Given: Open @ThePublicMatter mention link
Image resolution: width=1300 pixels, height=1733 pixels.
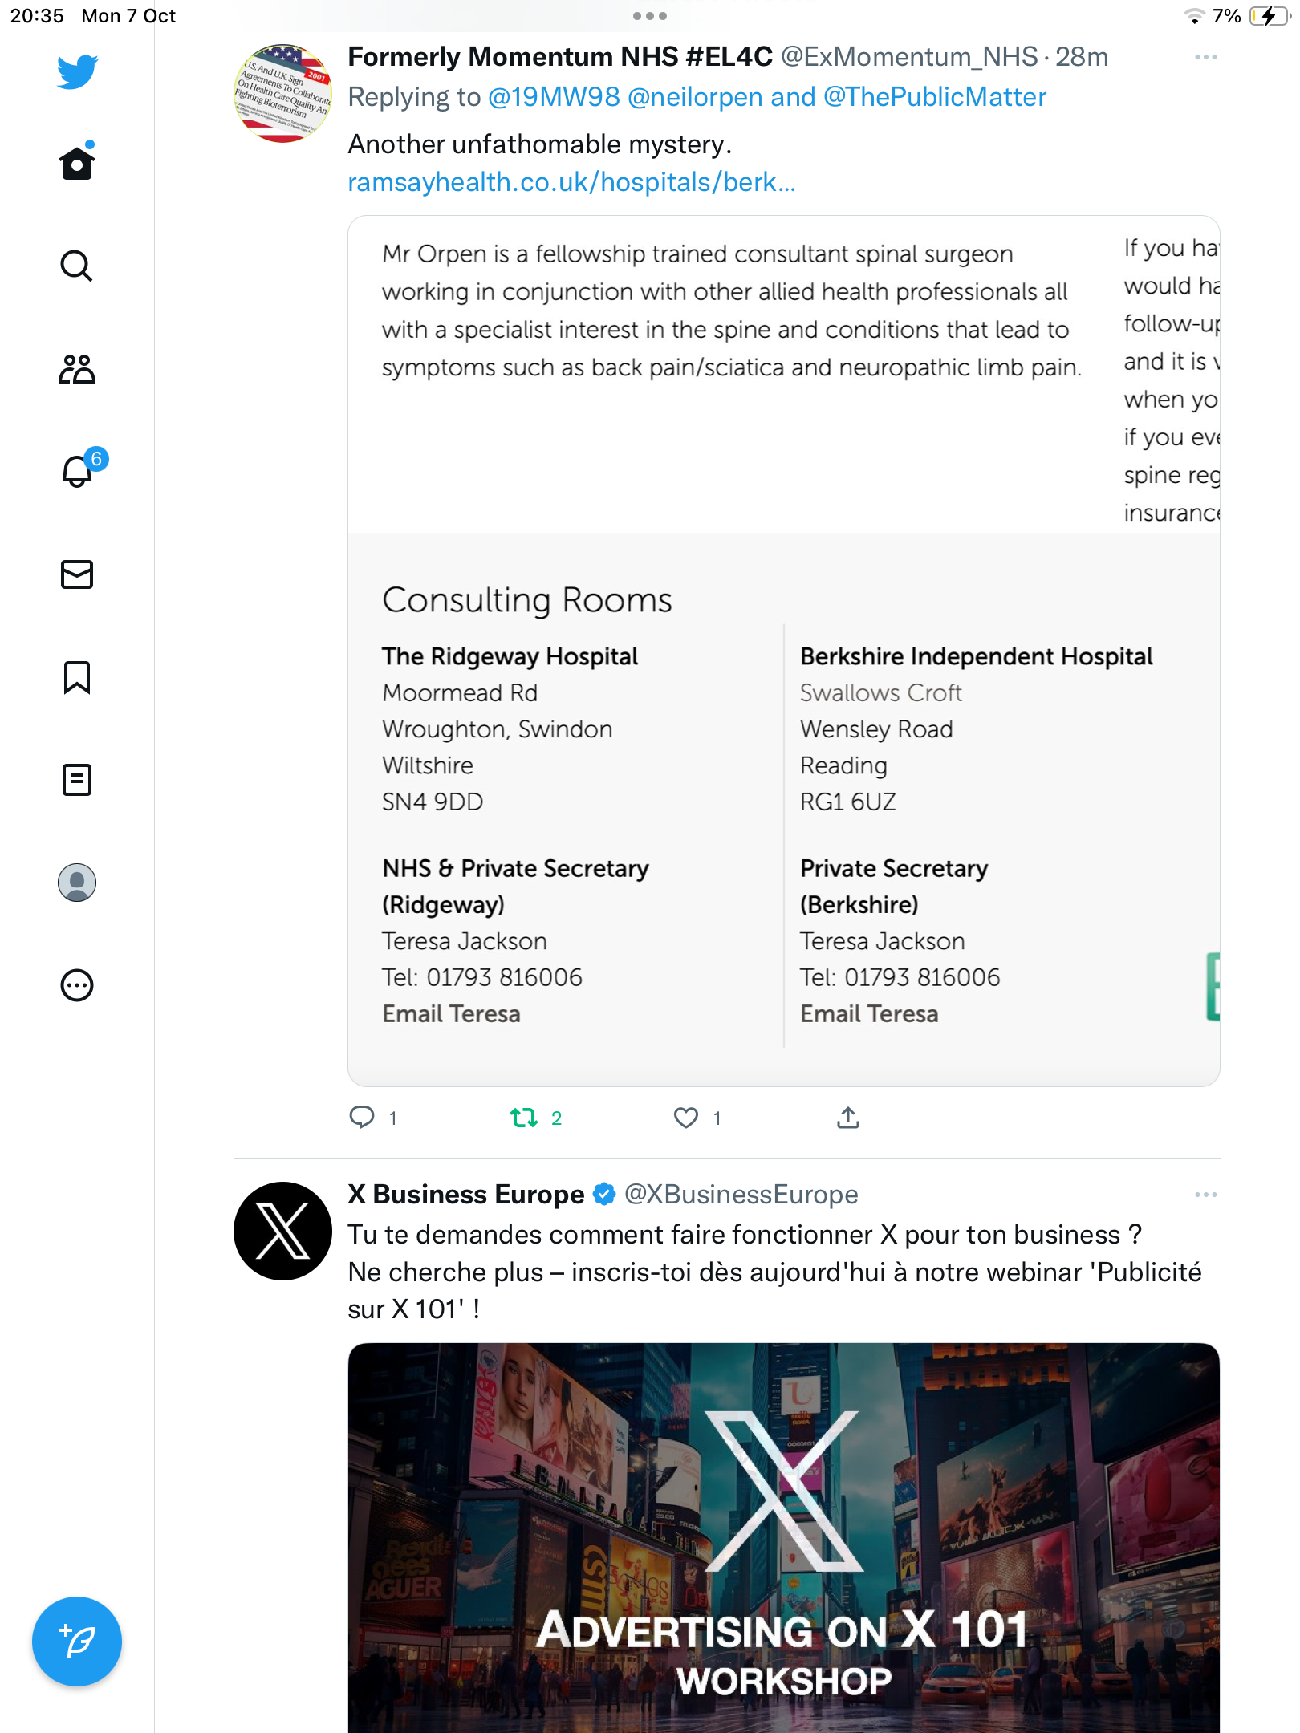Looking at the screenshot, I should coord(935,97).
